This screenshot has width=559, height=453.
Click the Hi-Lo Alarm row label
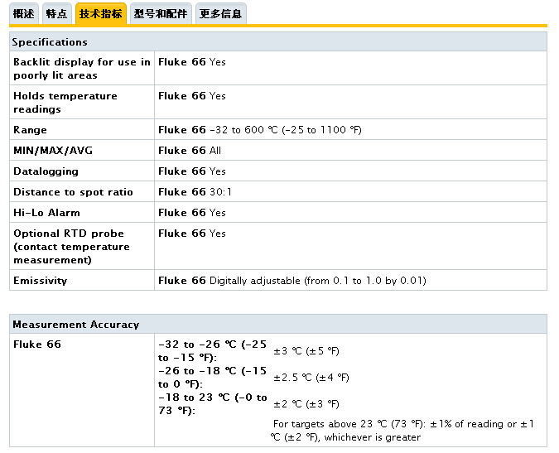tap(46, 213)
